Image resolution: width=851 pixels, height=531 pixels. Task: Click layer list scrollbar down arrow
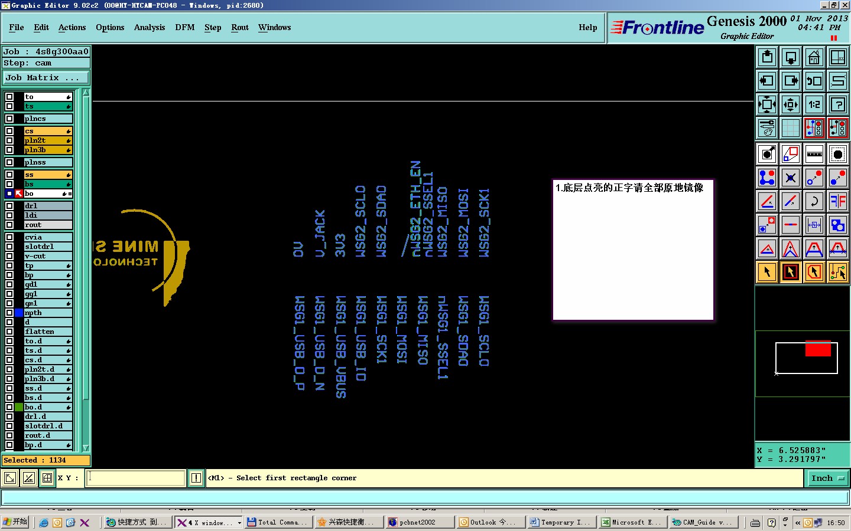click(86, 448)
